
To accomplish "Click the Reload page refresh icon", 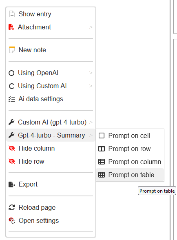I will click(12, 207).
